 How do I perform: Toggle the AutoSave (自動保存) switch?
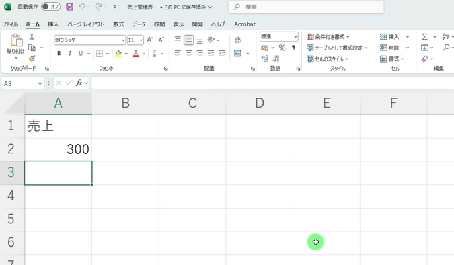pyautogui.click(x=50, y=7)
